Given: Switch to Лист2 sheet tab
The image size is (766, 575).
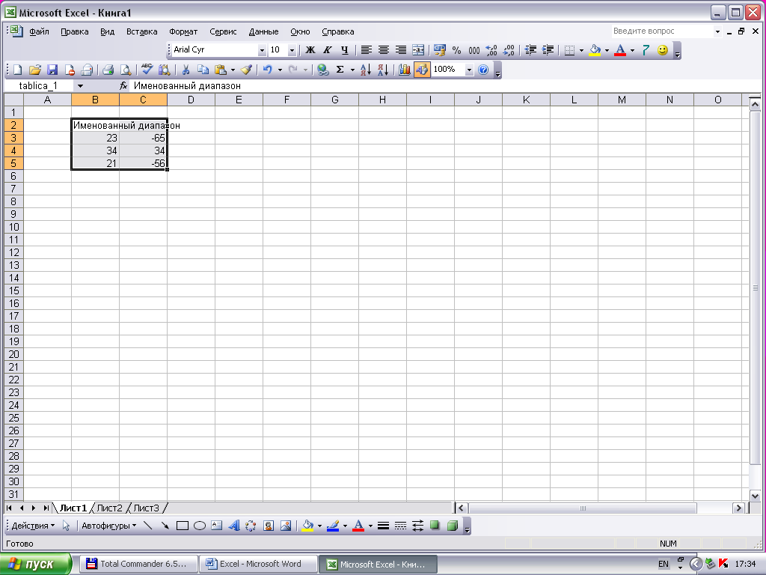Looking at the screenshot, I should [x=109, y=508].
